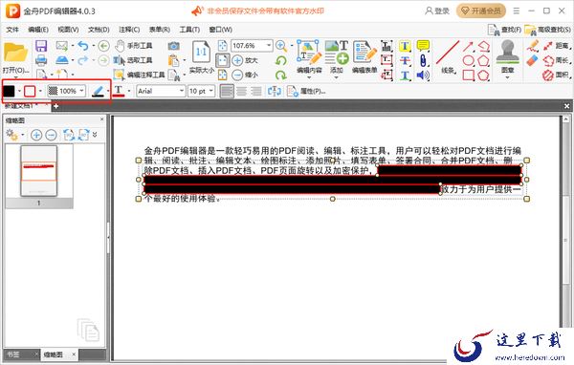Expand the text color T dropdown arrow
This screenshot has width=574, height=365.
point(129,91)
